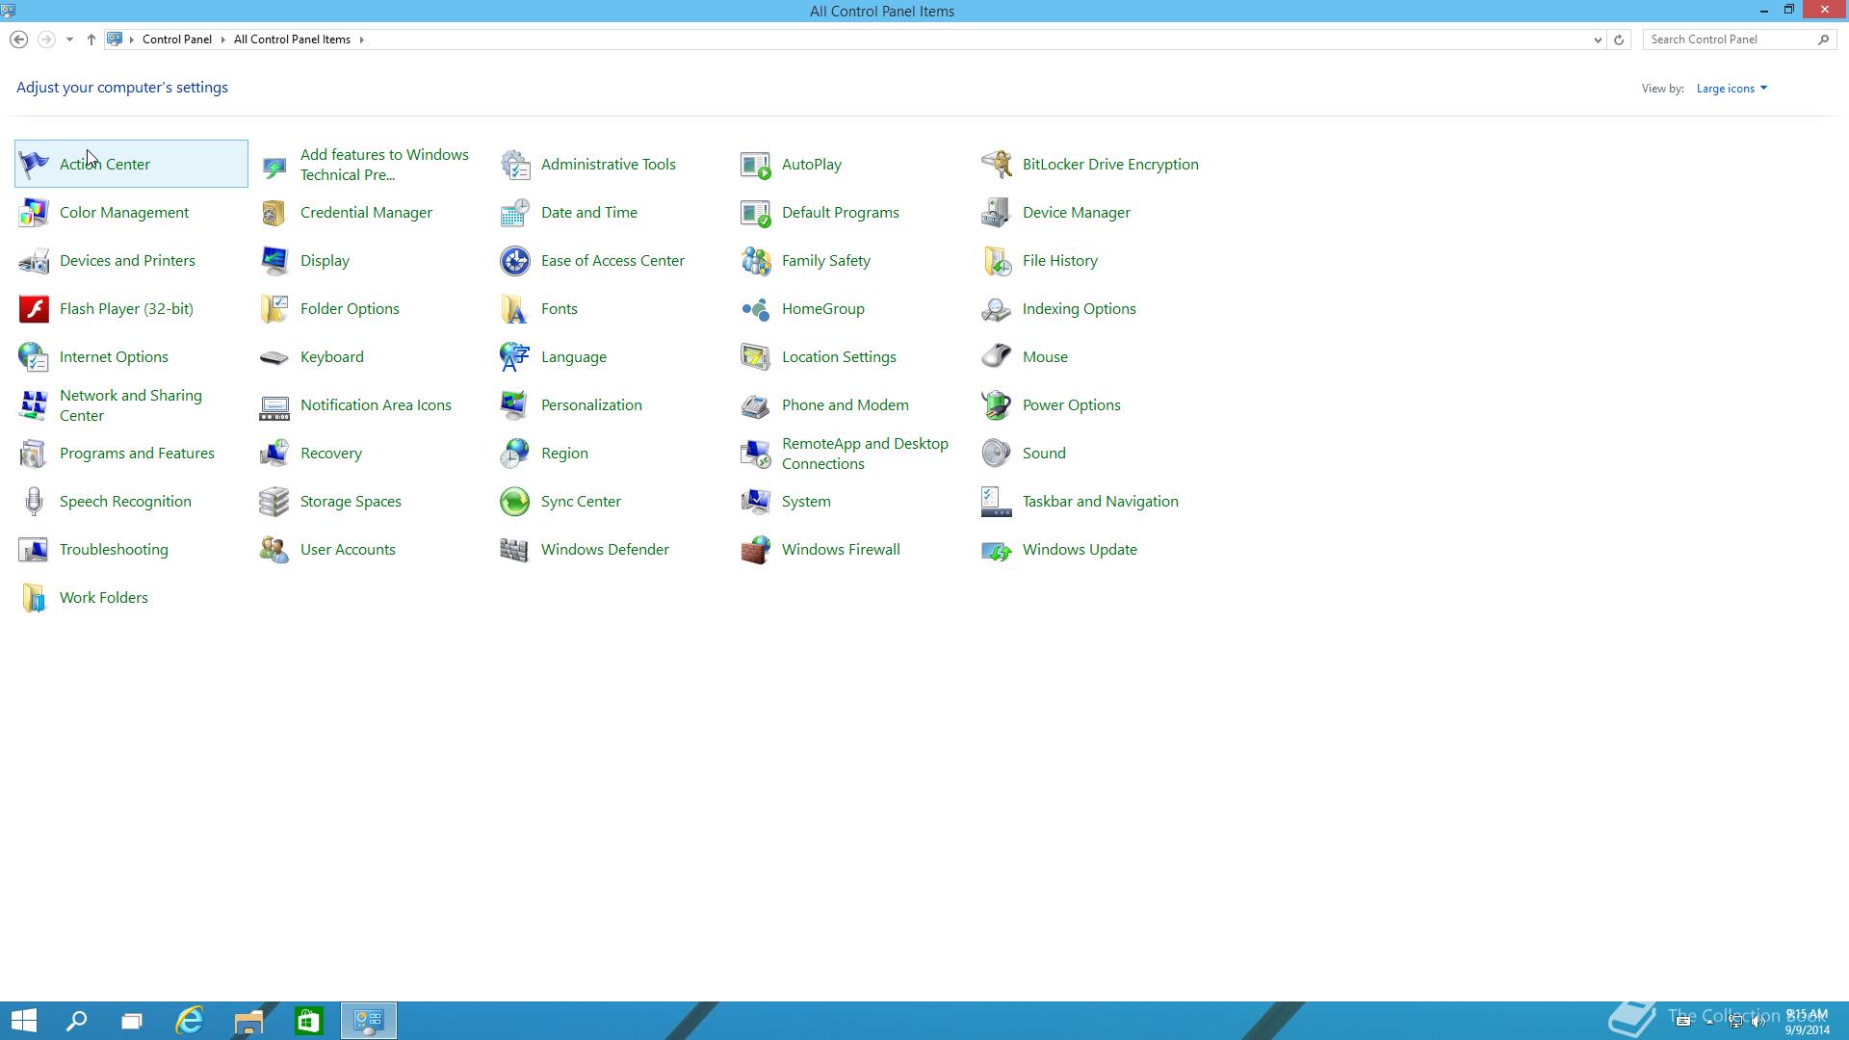
Task: Open the Storage Spaces icon
Action: coord(274,502)
